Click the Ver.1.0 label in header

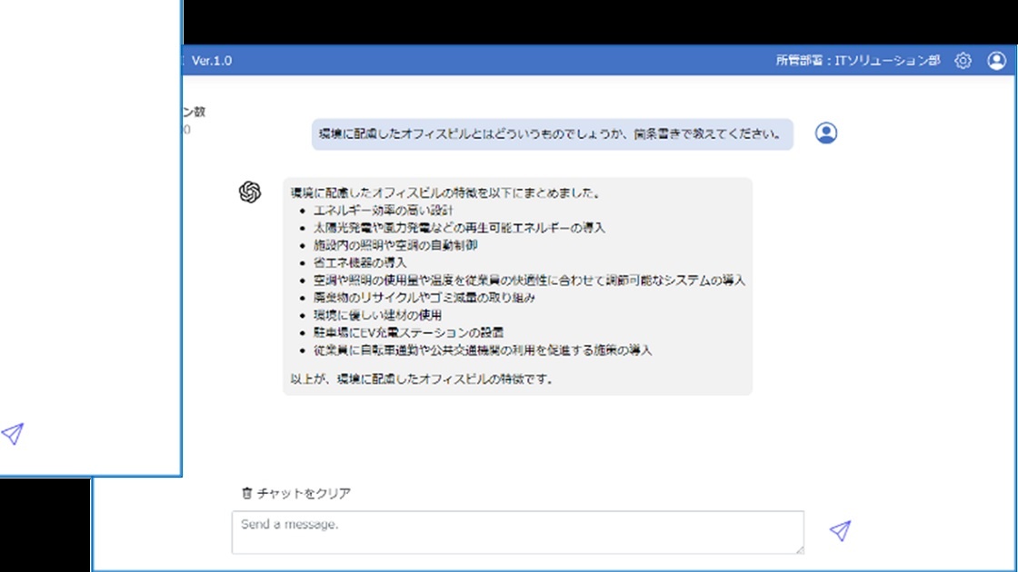212,61
